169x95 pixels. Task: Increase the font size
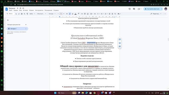(64, 14)
